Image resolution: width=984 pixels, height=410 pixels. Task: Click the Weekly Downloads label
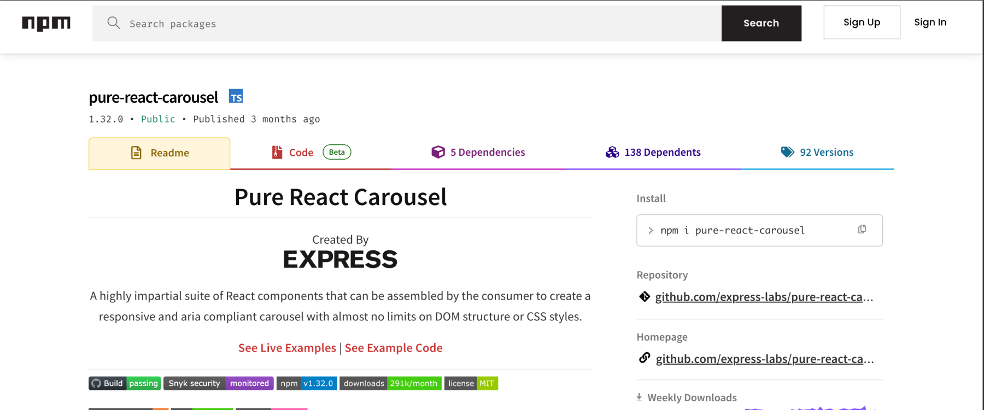click(692, 398)
